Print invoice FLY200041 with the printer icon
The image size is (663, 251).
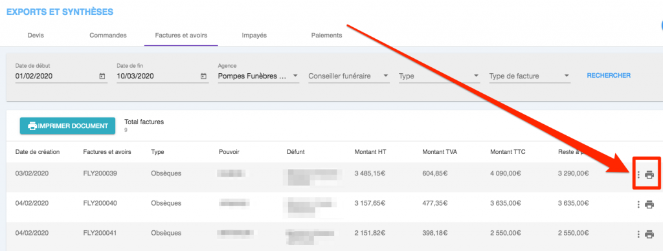649,234
